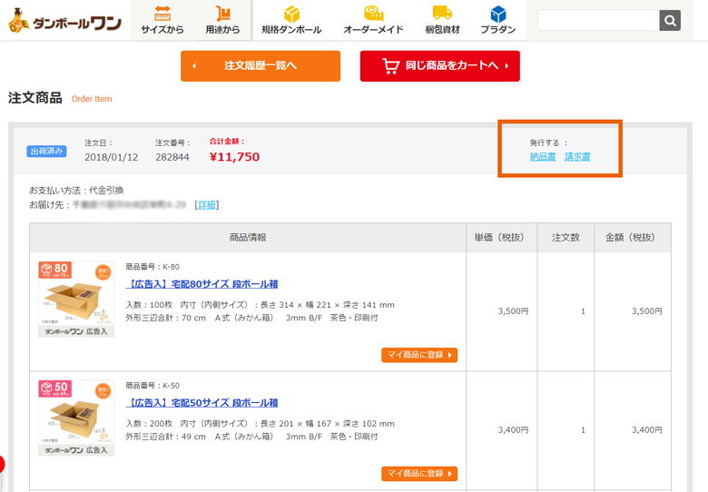
Task: Click the 金額（税抜） column header
Action: click(x=633, y=238)
